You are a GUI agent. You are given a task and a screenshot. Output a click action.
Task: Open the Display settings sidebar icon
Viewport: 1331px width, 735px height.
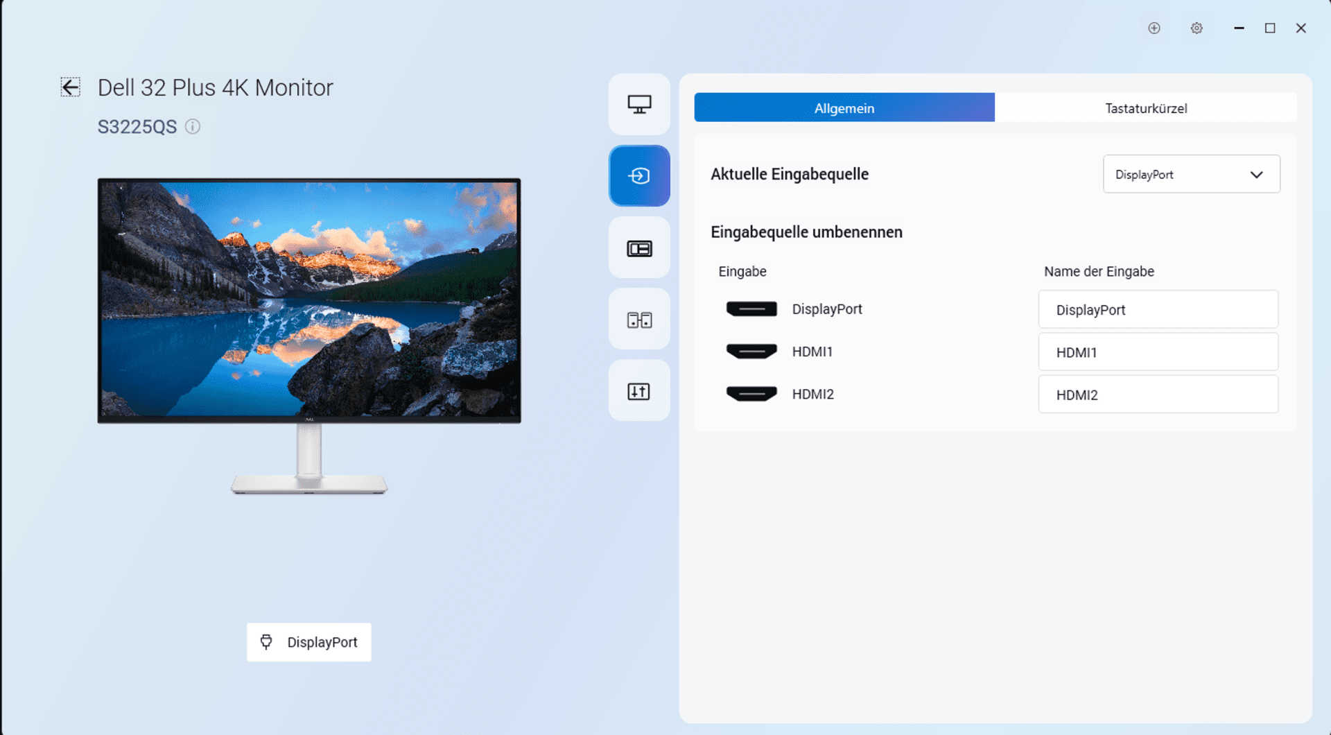point(639,105)
